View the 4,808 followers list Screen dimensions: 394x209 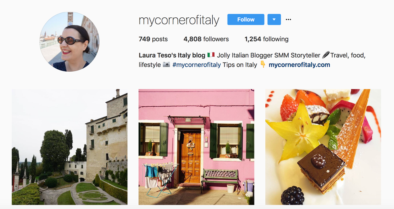tap(206, 39)
